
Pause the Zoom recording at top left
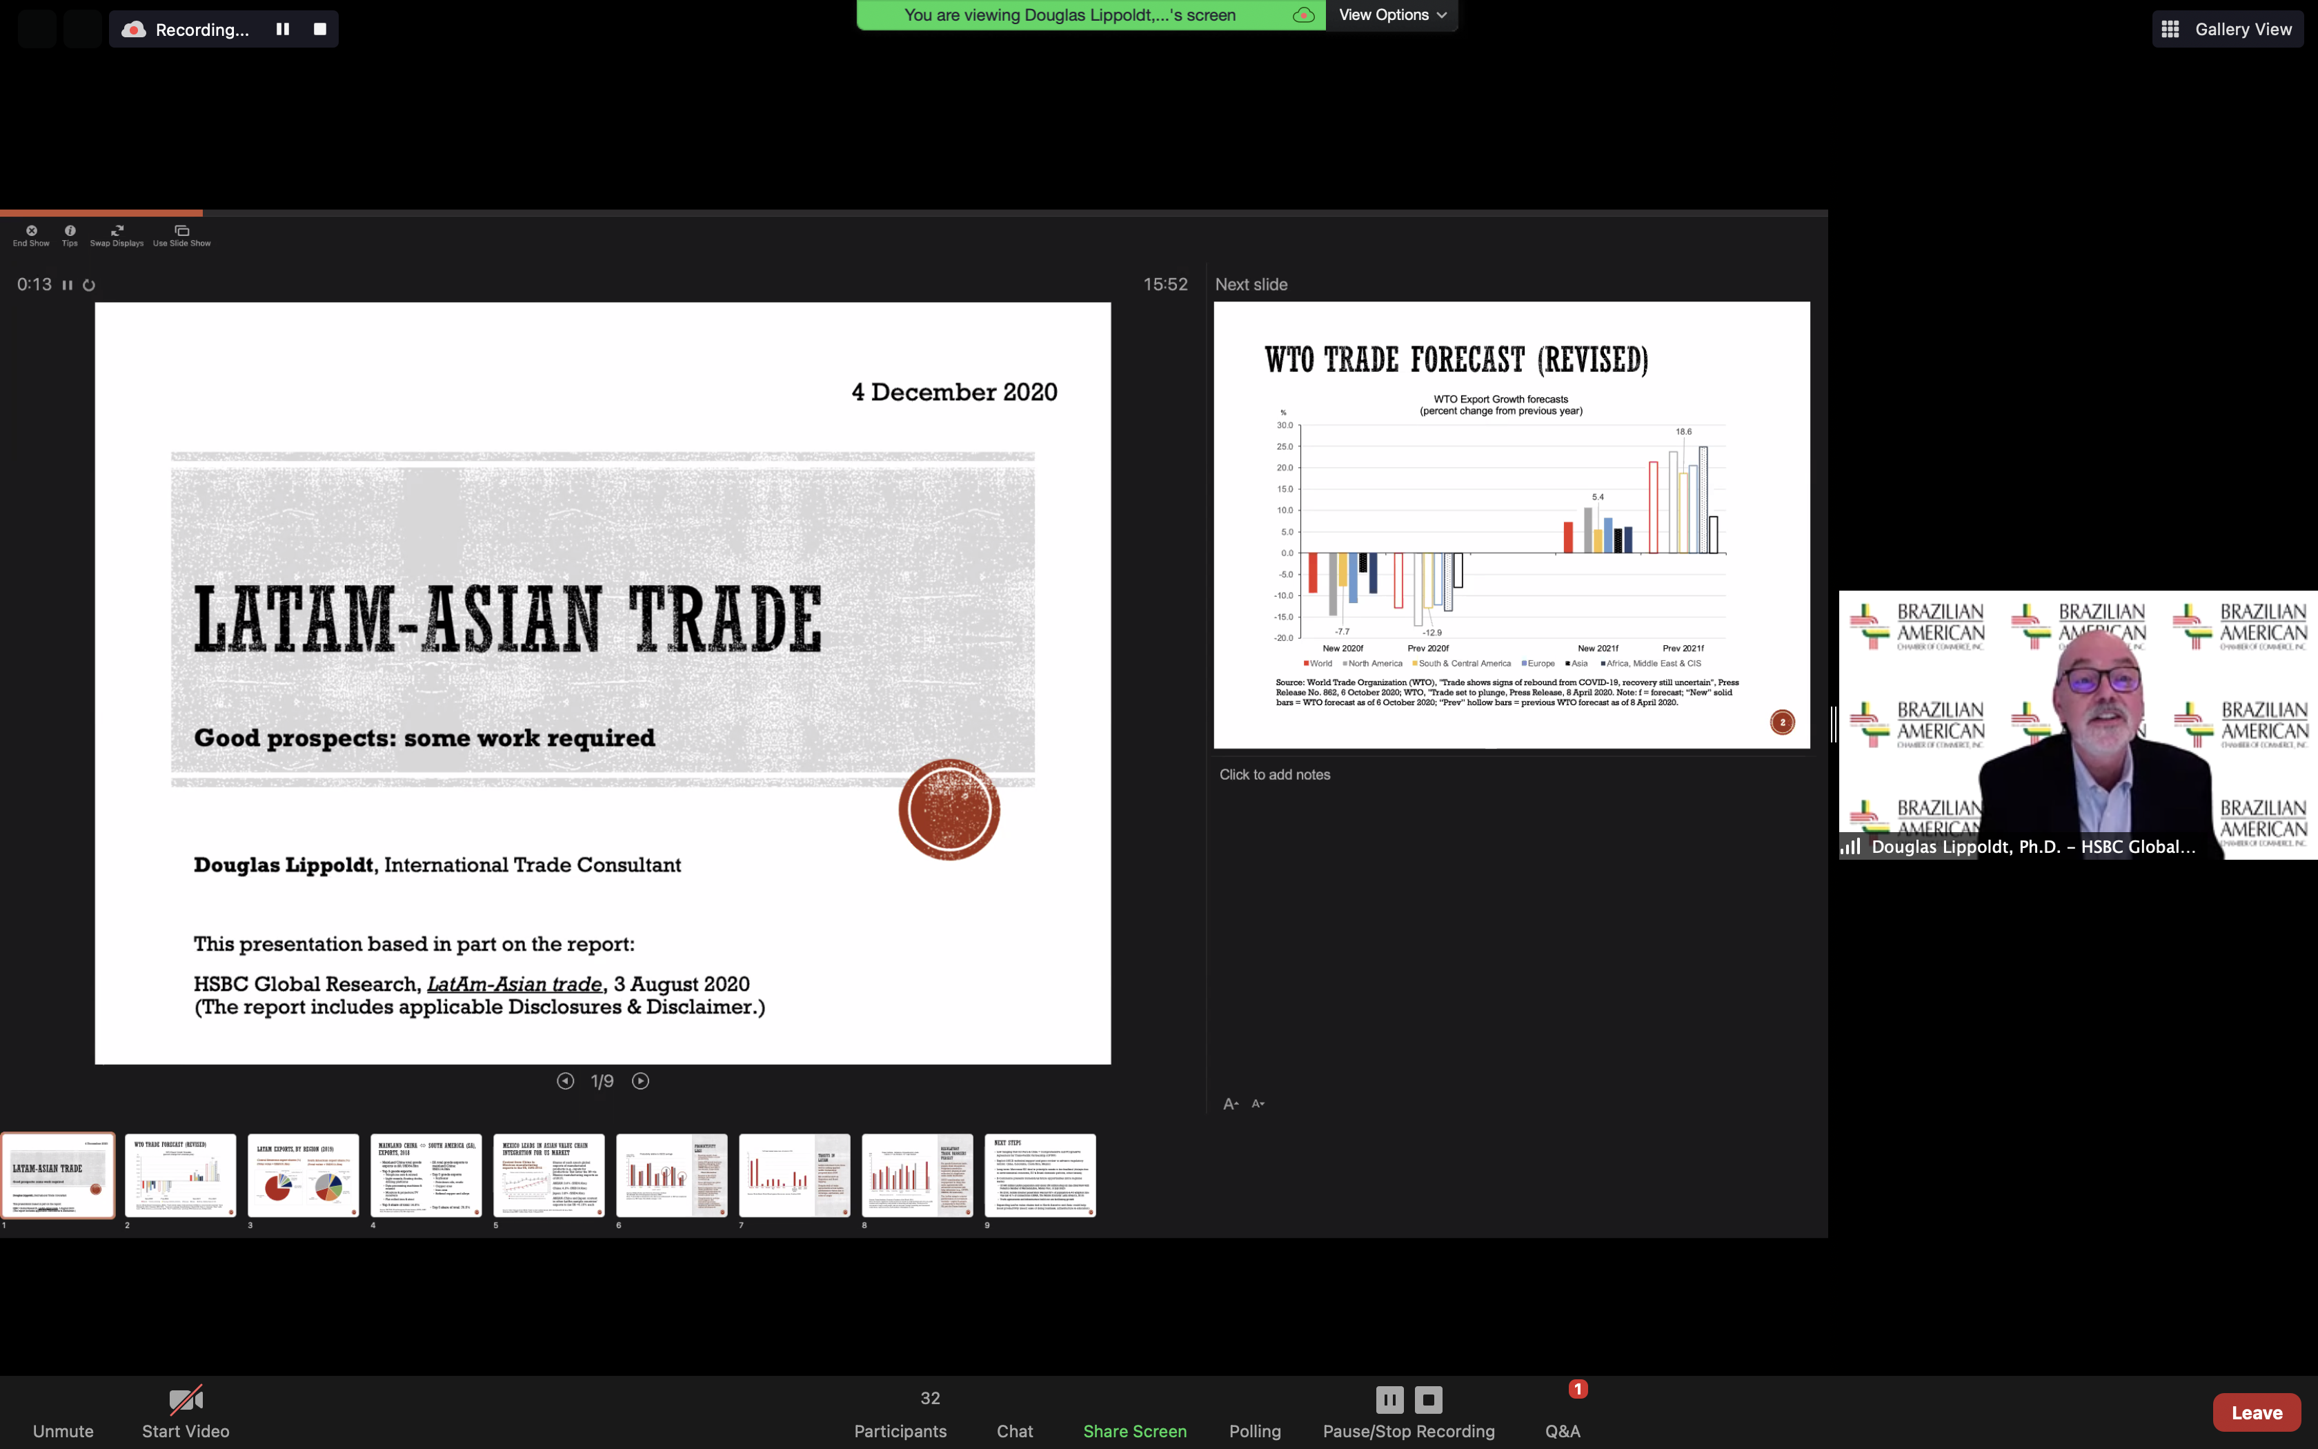pyautogui.click(x=283, y=29)
